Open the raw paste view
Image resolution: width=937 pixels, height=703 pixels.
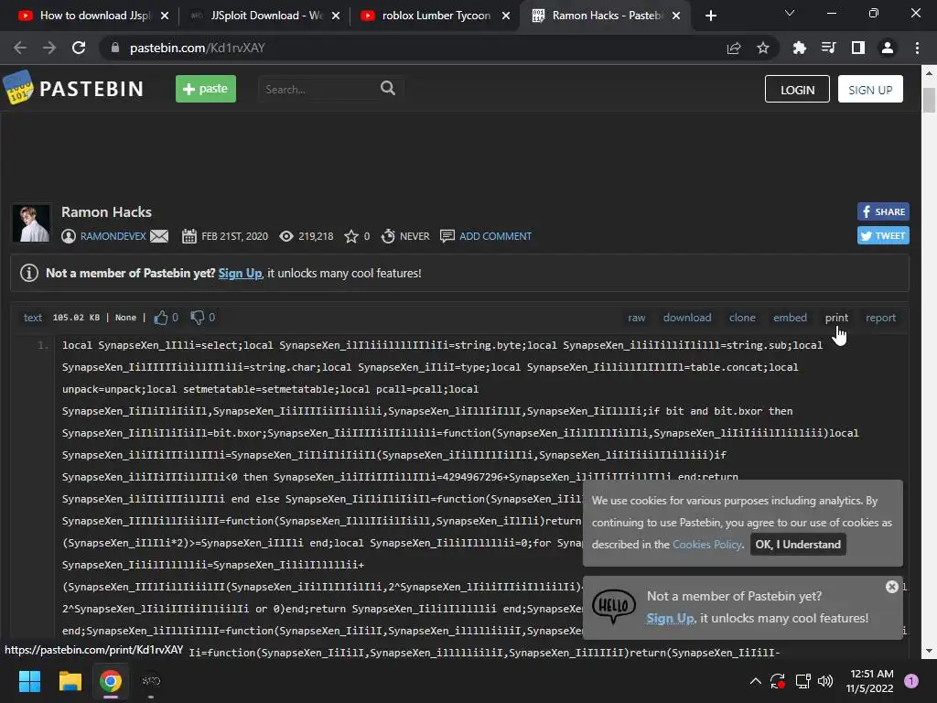pos(637,318)
